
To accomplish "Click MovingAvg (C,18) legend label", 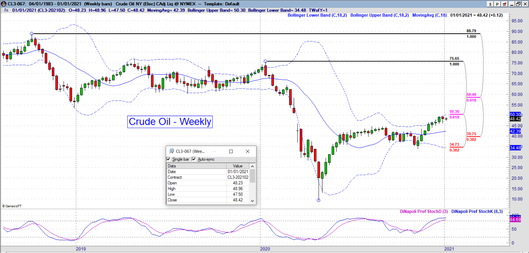I will tap(429, 15).
